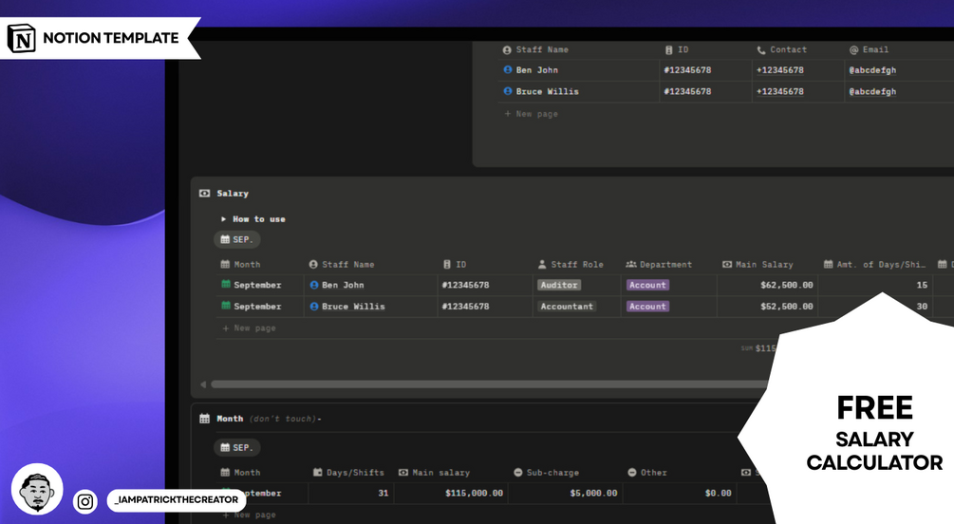Open Ben John in staff table
This screenshot has height=524, width=954.
click(536, 70)
